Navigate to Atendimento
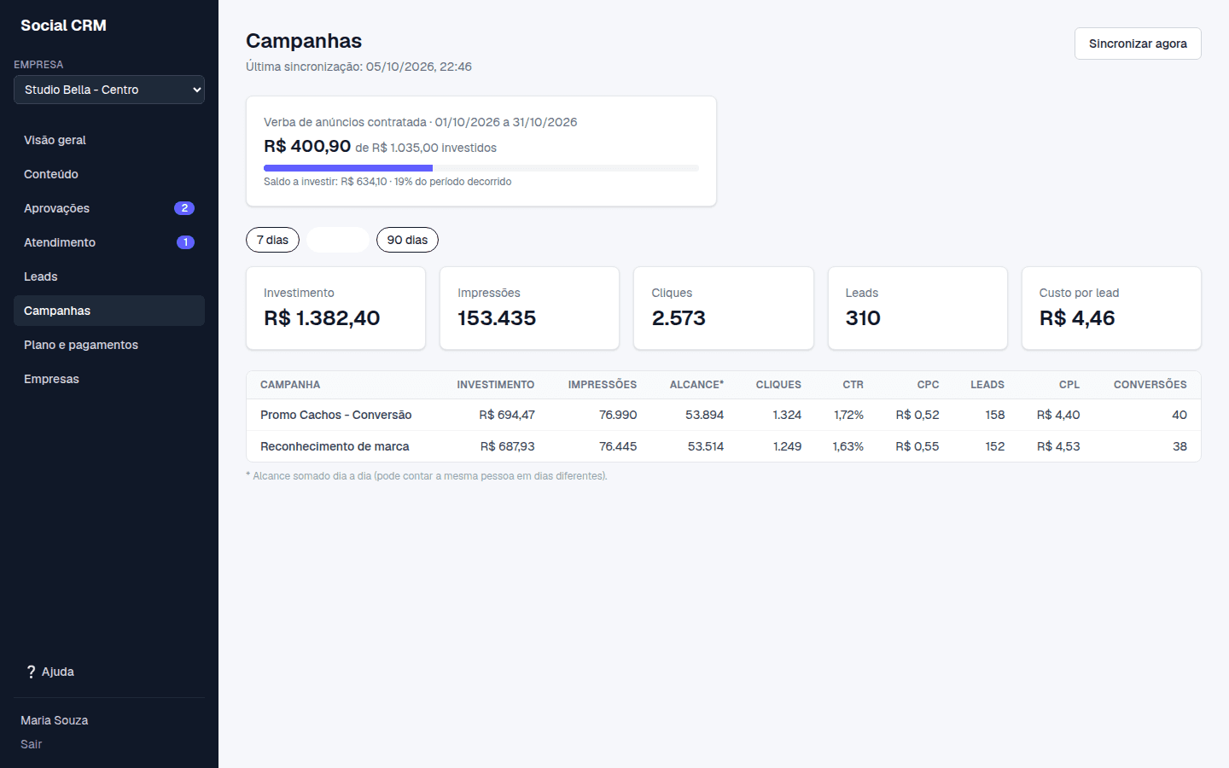The image size is (1229, 768). (109, 242)
